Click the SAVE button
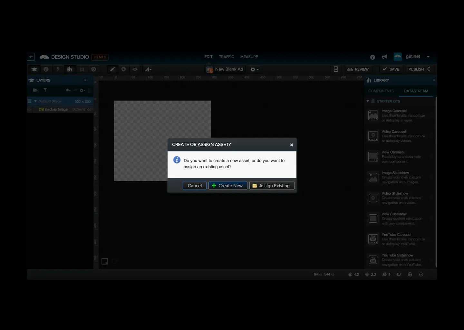 (x=391, y=69)
